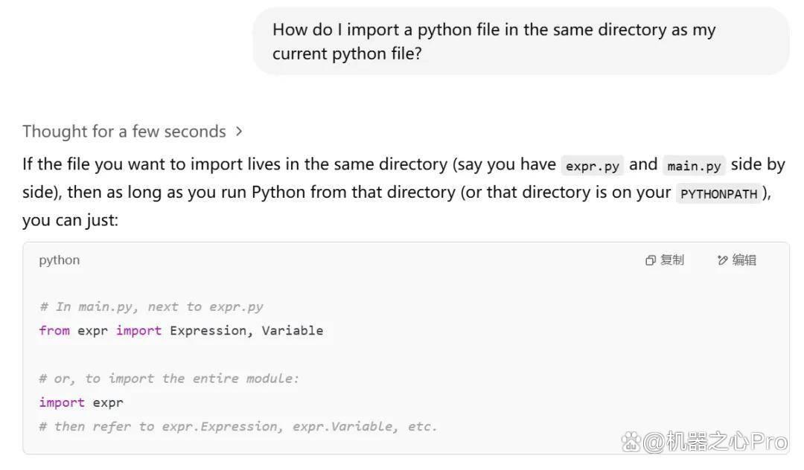Select the user question message bubble

pyautogui.click(x=521, y=42)
